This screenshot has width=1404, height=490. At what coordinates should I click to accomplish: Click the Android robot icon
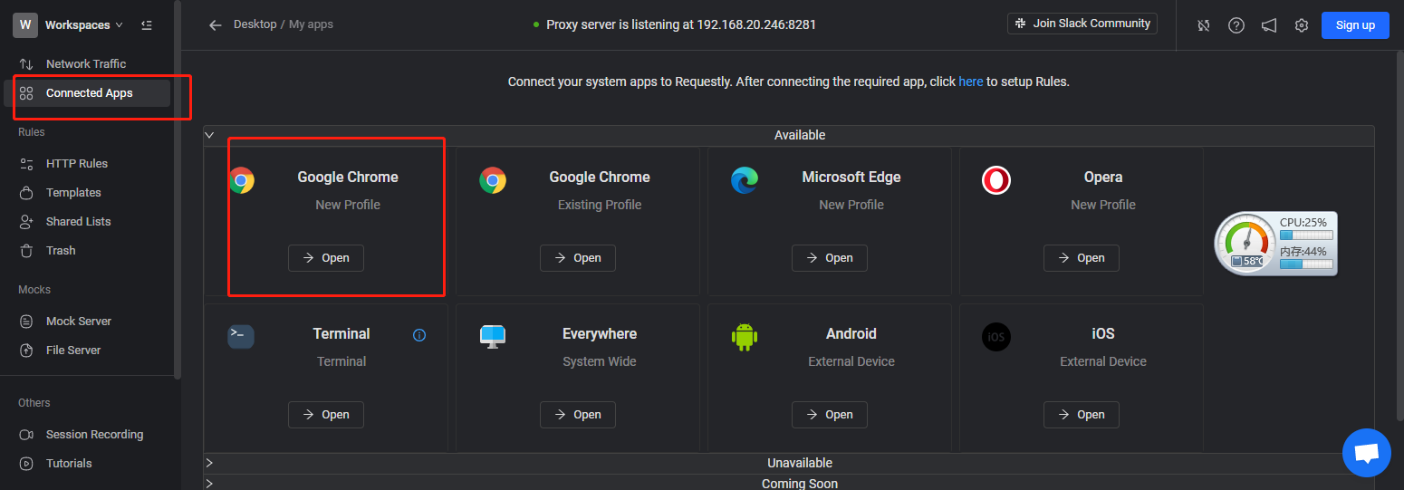(x=744, y=337)
